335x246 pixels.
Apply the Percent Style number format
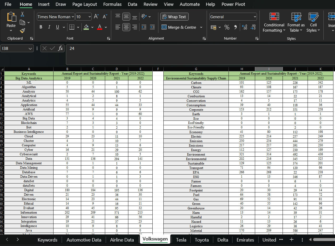pyautogui.click(x=227, y=27)
